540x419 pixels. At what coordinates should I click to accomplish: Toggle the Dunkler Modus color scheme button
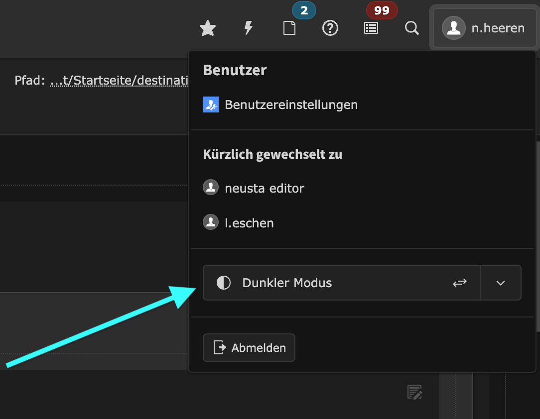287,283
